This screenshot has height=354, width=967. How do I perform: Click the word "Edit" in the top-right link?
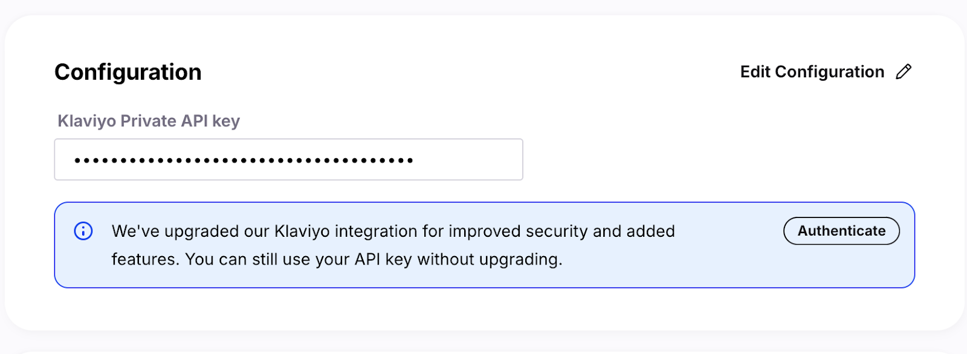tap(755, 72)
